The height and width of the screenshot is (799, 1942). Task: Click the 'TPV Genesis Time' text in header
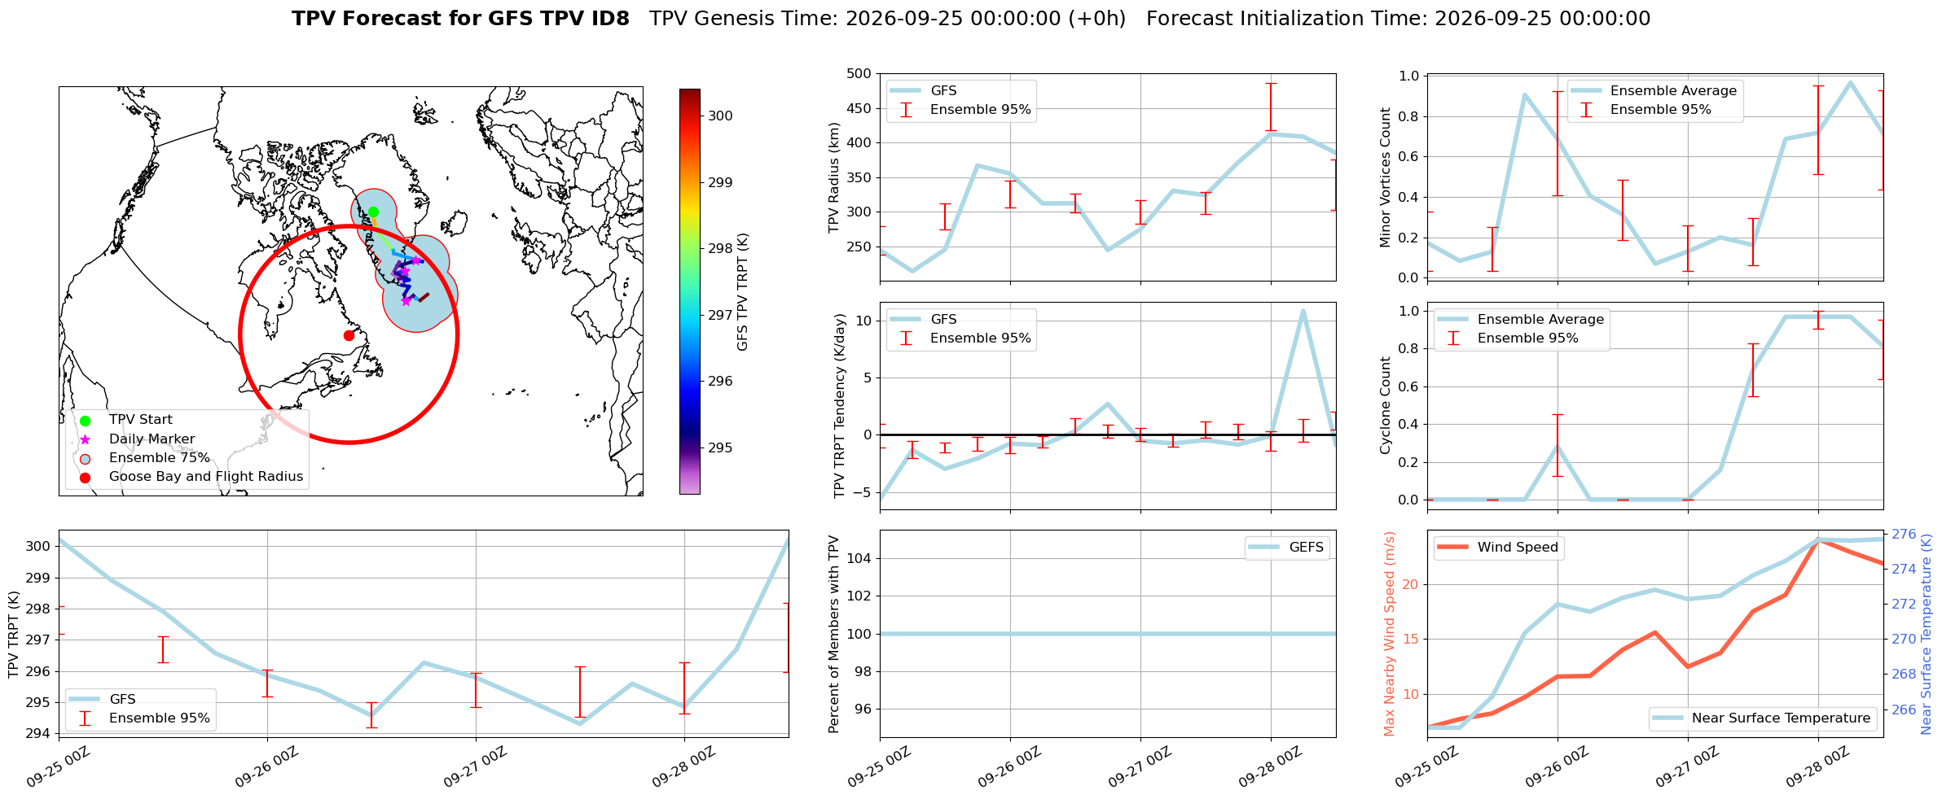click(887, 19)
